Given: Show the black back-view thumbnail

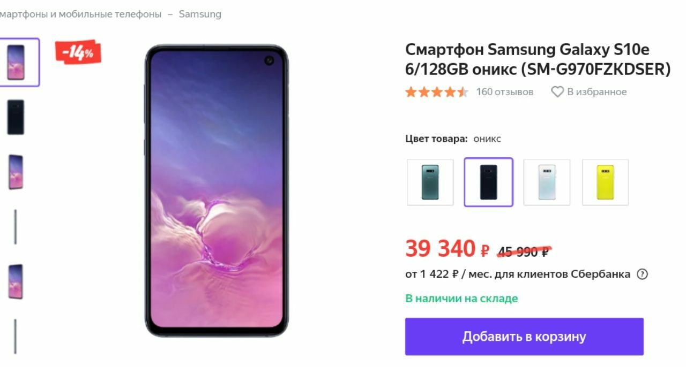Looking at the screenshot, I should [x=16, y=117].
